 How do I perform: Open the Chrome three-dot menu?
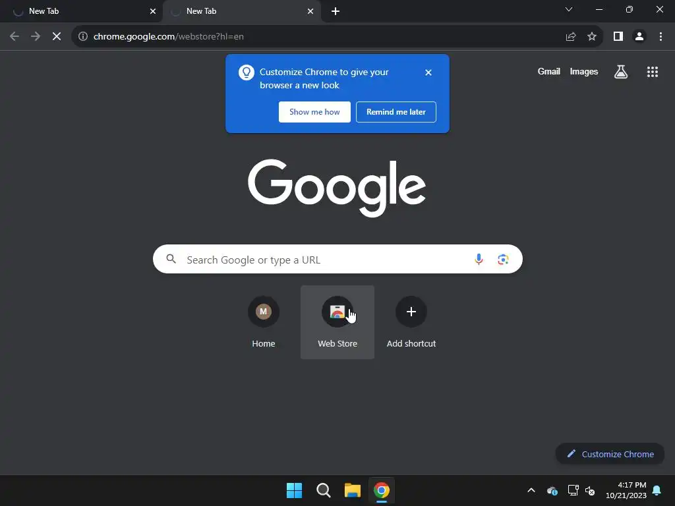(x=660, y=37)
